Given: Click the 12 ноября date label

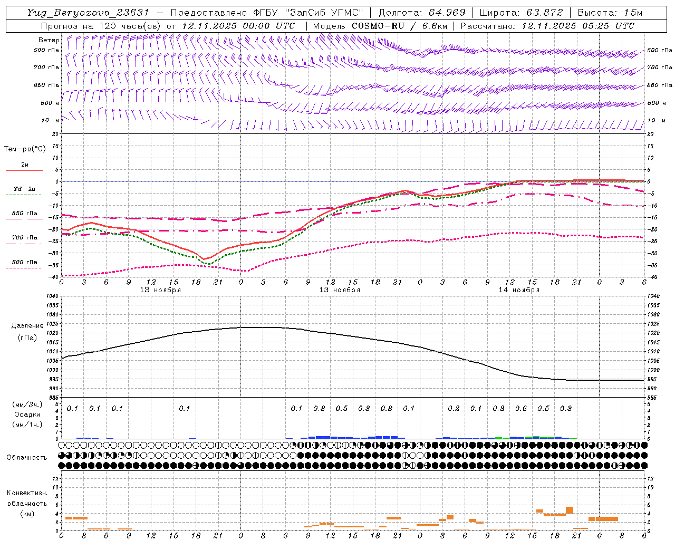Looking at the screenshot, I should pyautogui.click(x=160, y=290).
